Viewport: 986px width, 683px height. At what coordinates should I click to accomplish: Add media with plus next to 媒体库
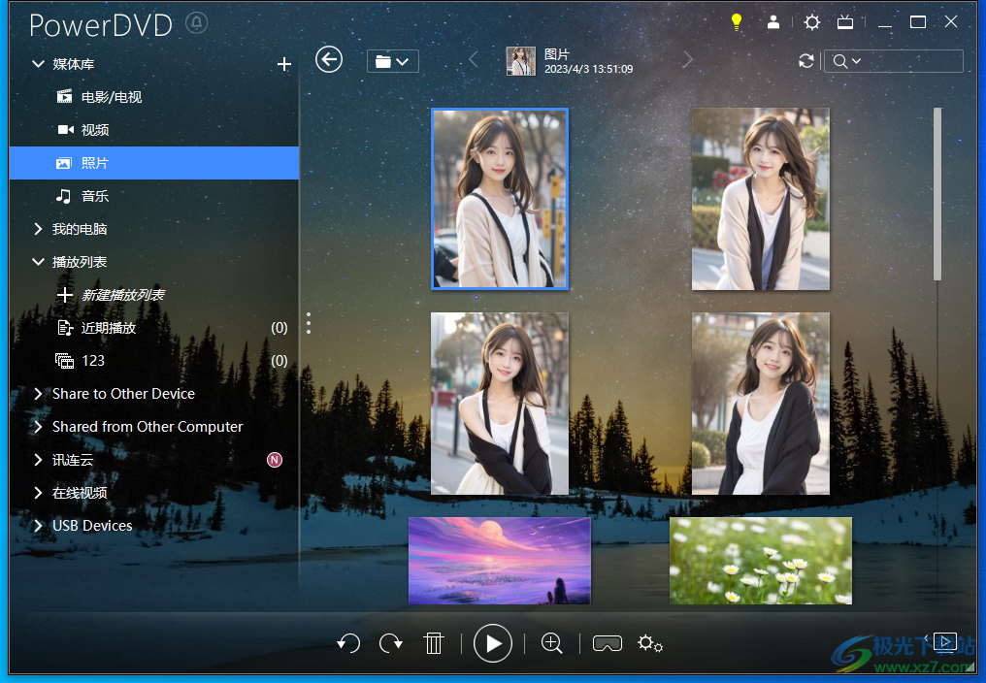(x=284, y=64)
